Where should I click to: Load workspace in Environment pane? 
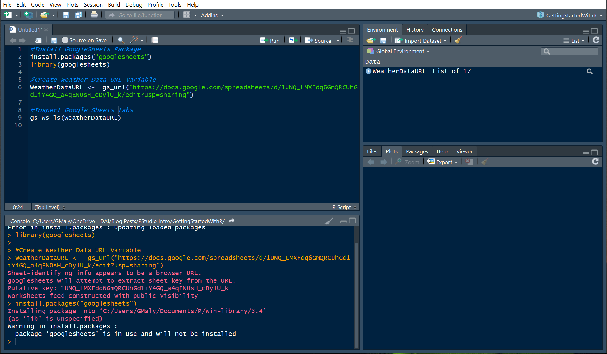371,41
